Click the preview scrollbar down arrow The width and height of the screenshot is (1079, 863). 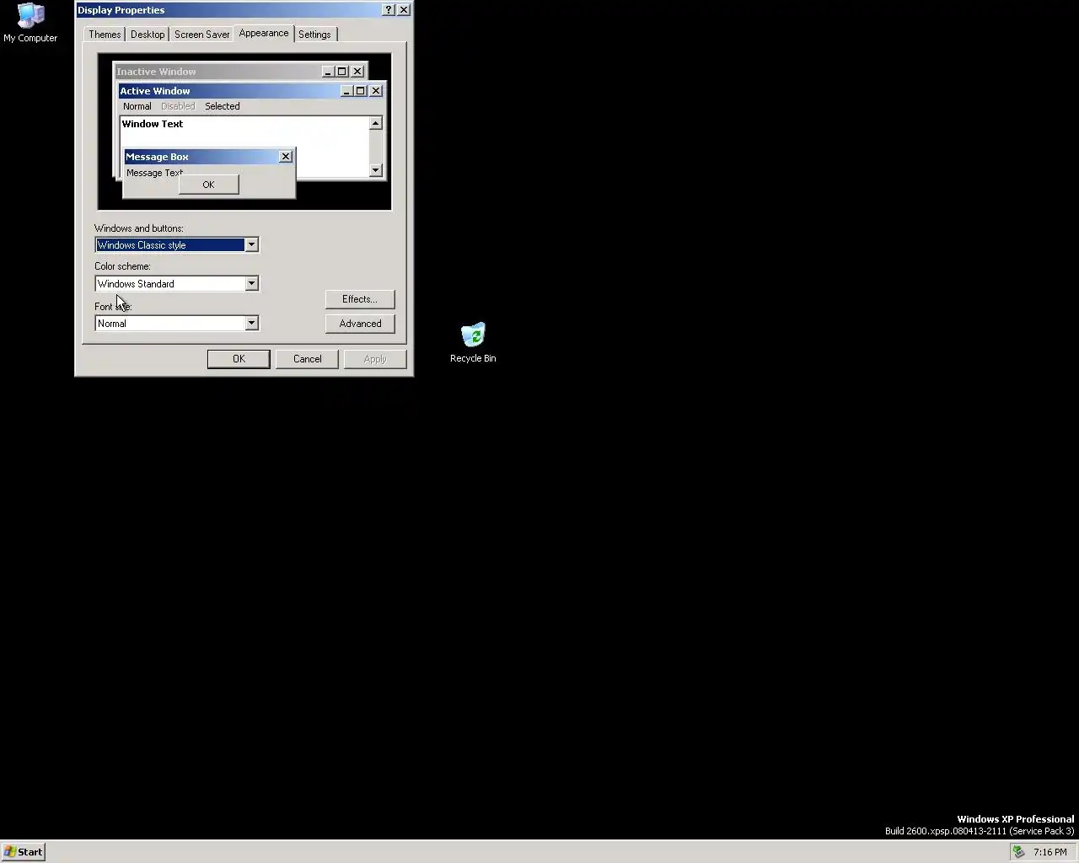tap(376, 170)
